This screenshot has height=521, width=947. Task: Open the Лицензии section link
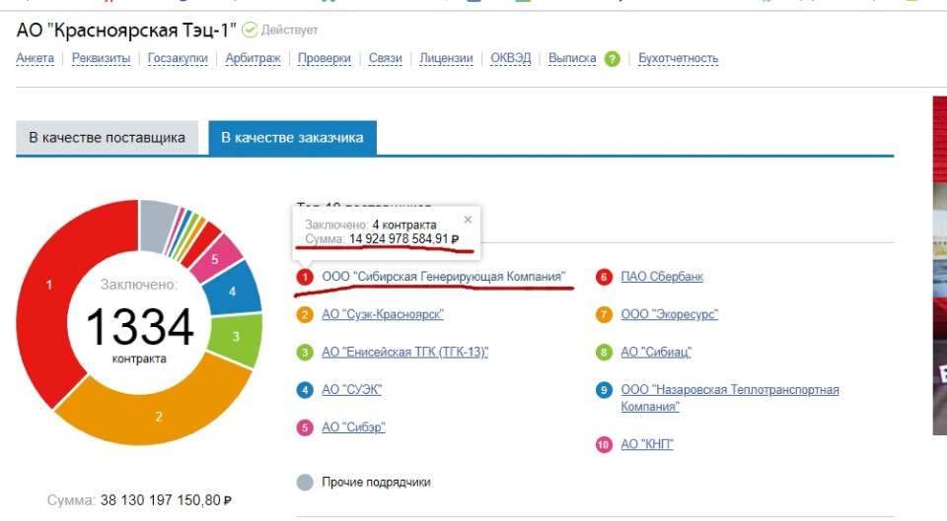446,58
